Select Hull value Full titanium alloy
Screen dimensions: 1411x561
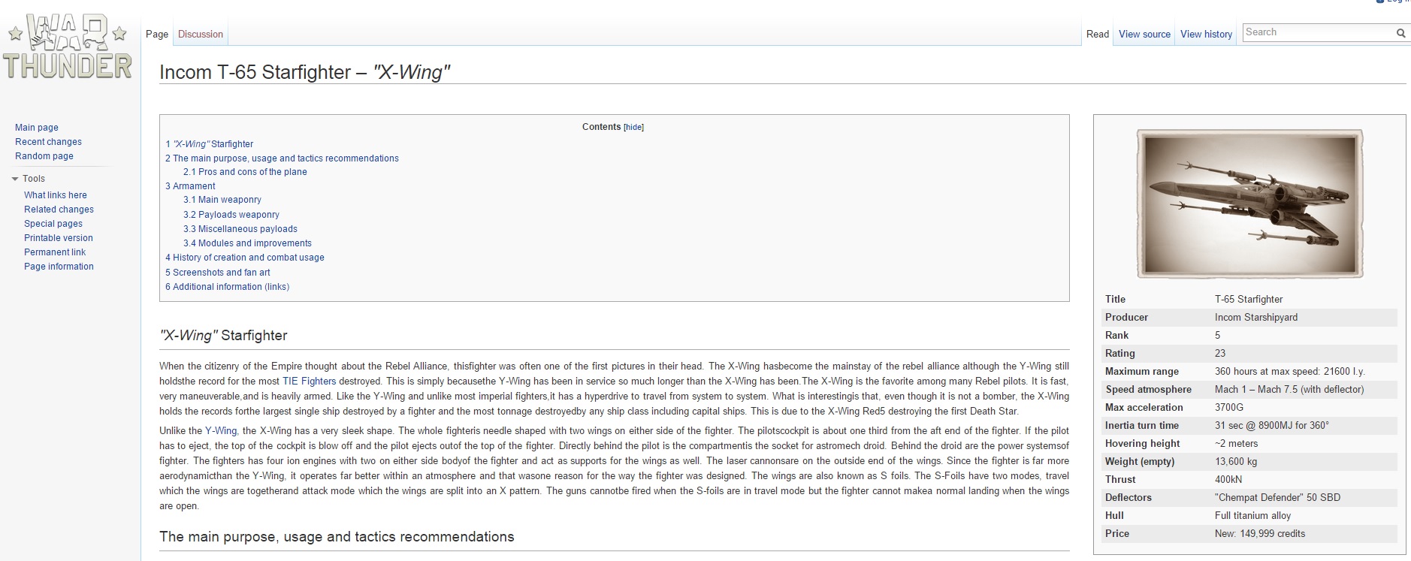click(1252, 516)
